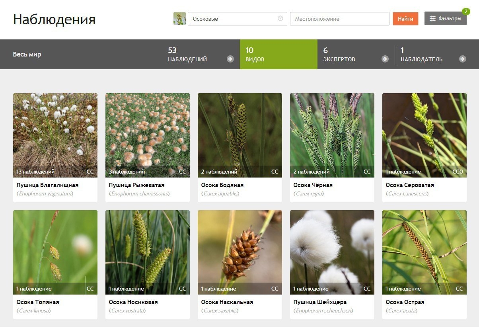Click CC license badge on Пушица Влагалищная
479x328 pixels.
90,172
